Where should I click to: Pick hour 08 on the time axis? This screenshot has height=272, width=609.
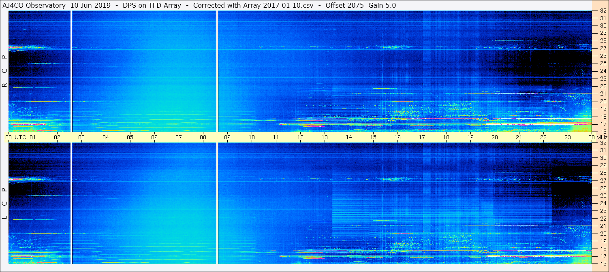click(203, 137)
